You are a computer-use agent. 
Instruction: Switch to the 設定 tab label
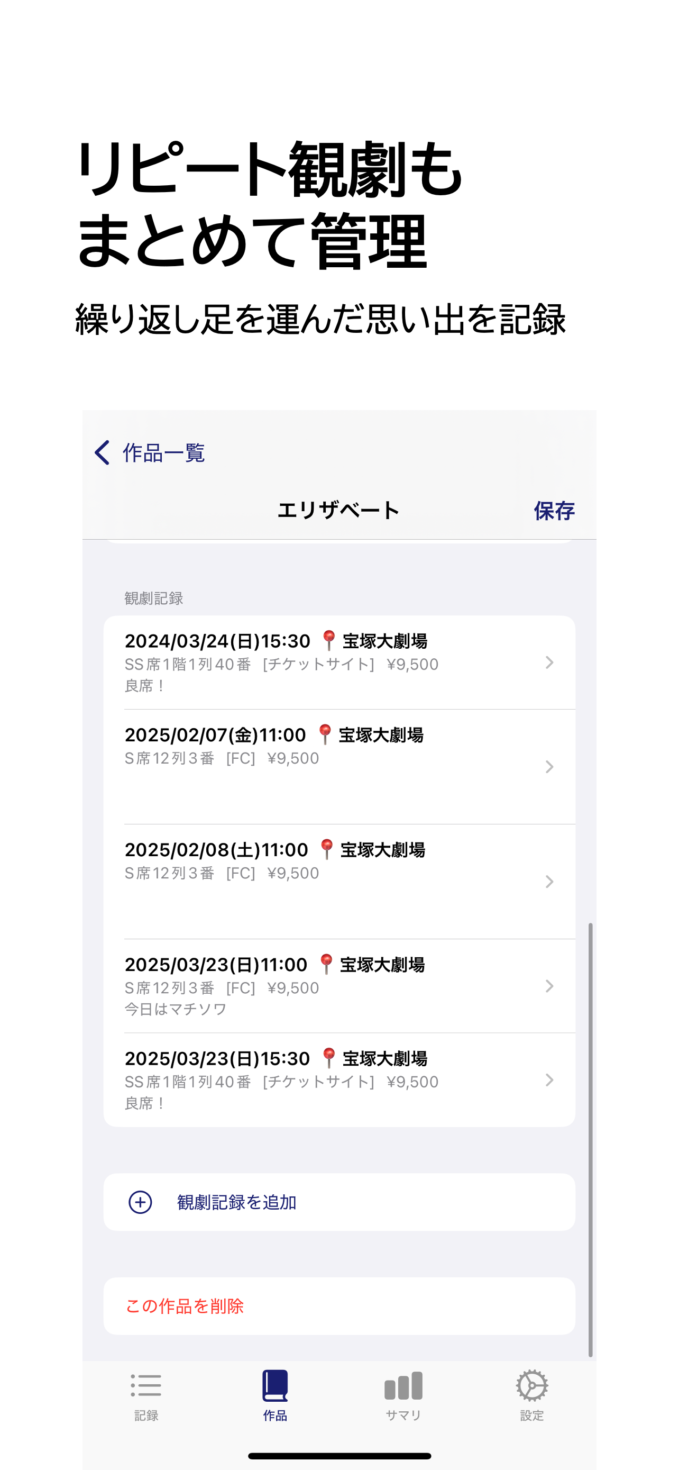tap(531, 1415)
